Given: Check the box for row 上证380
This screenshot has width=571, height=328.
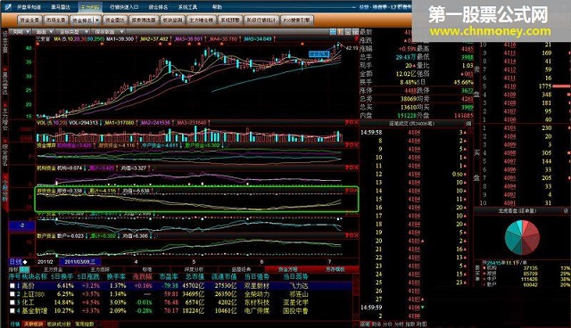Looking at the screenshot, I should click(12, 294).
